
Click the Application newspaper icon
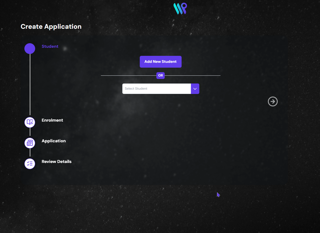click(x=30, y=143)
